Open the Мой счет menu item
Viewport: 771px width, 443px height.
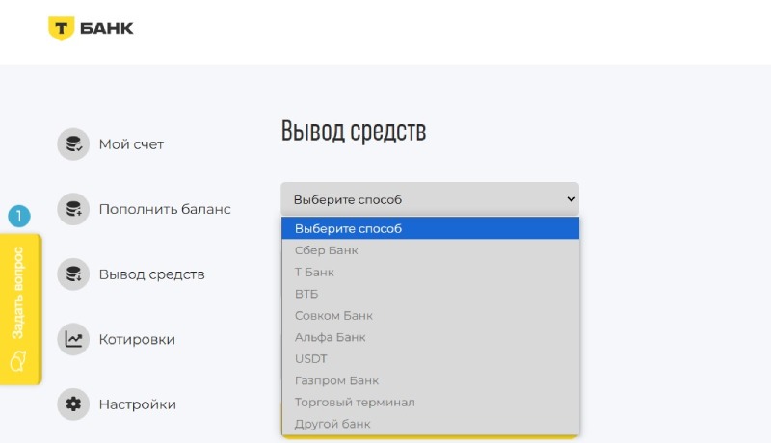point(131,144)
